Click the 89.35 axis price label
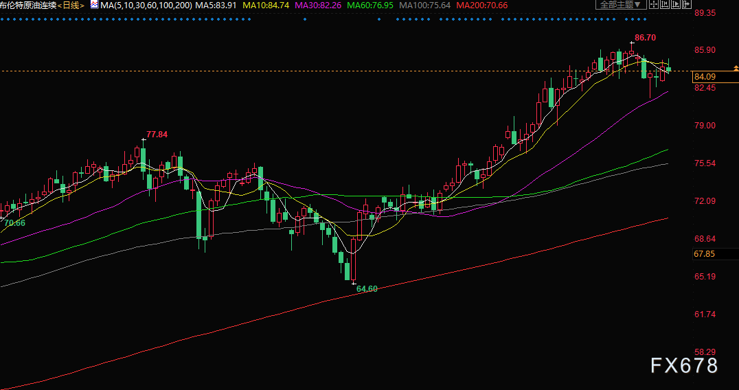739x390 pixels. pos(705,13)
